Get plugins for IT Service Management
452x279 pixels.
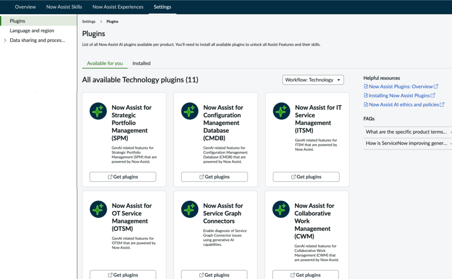click(306, 176)
